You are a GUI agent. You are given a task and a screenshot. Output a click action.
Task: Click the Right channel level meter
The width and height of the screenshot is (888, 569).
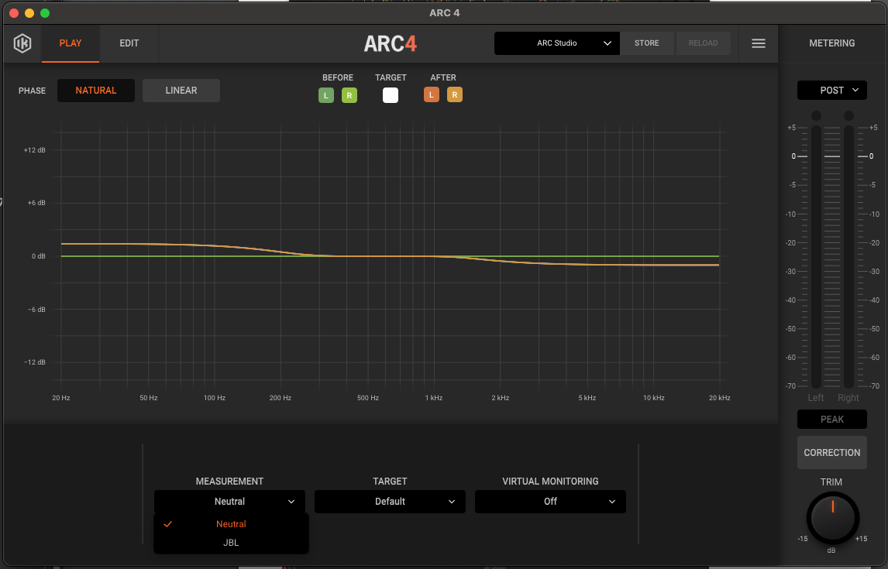tap(848, 256)
